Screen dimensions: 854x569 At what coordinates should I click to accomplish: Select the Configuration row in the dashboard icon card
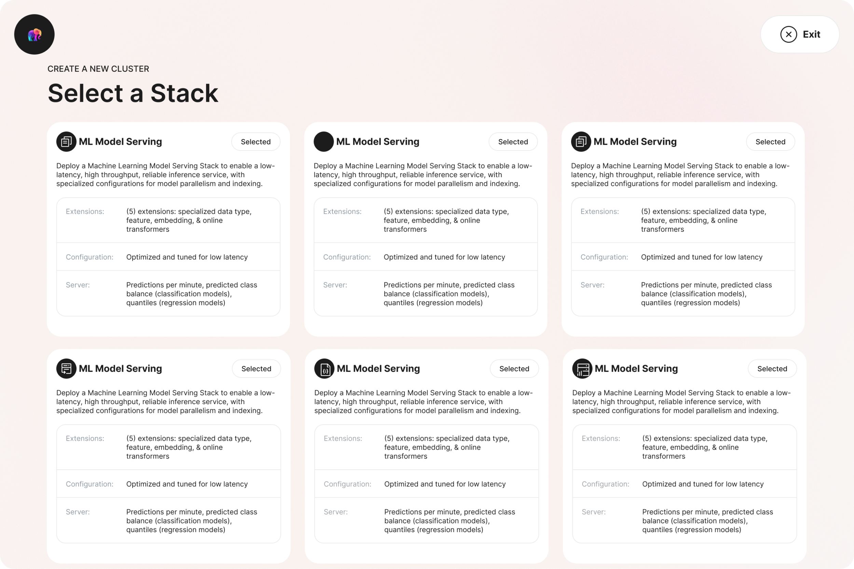[x=685, y=484]
